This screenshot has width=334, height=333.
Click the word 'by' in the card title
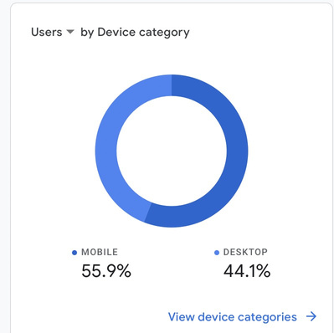[87, 33]
